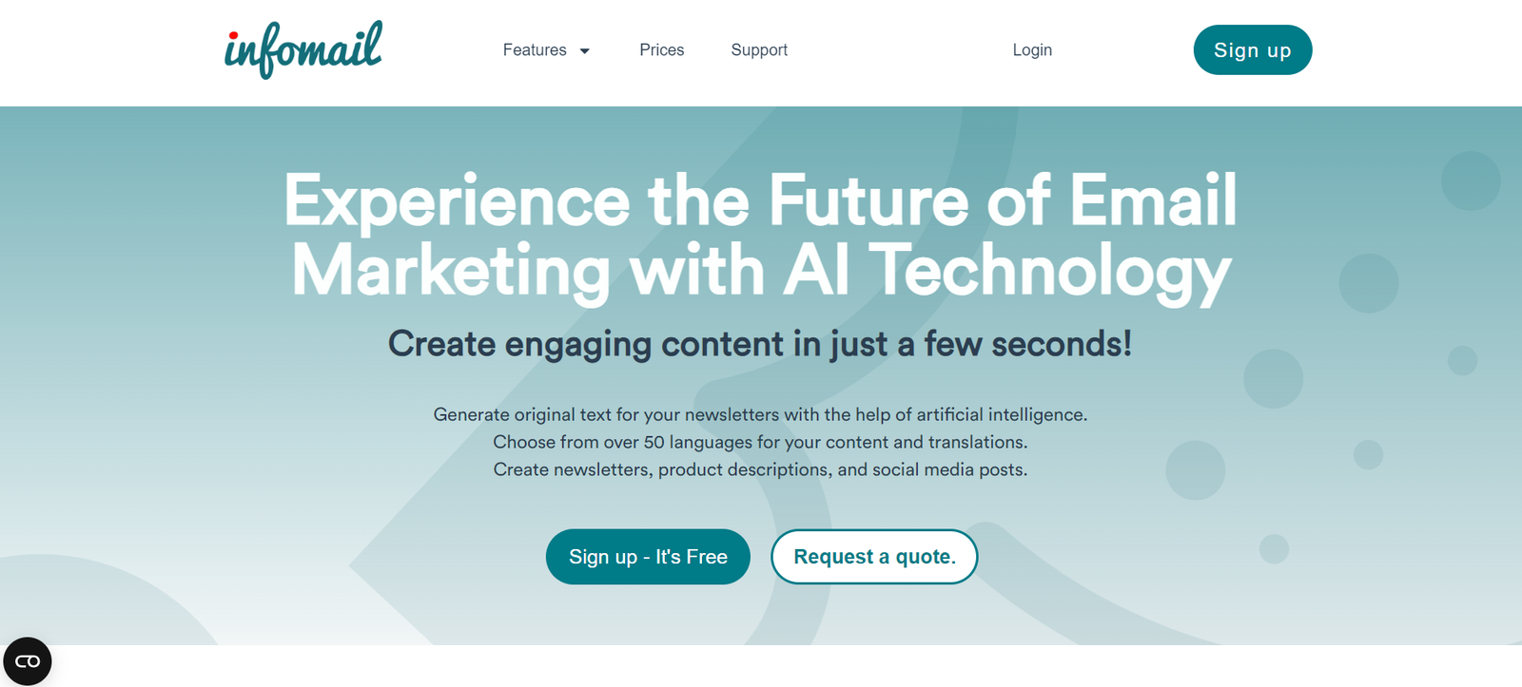Viewport: 1522px width, 687px height.
Task: Click the "Sign up - It's Free" button
Action: coord(648,557)
